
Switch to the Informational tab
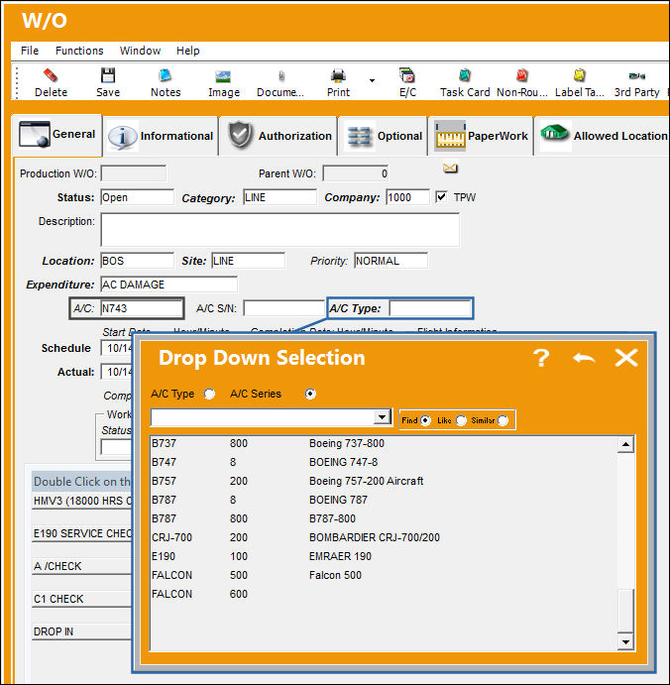(161, 136)
